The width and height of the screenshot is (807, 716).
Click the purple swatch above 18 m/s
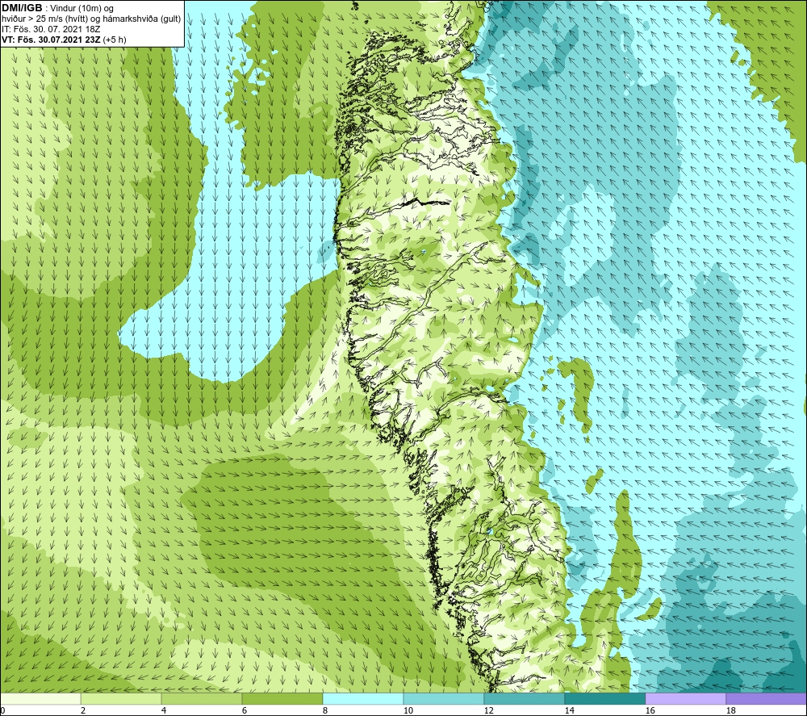pos(766,699)
